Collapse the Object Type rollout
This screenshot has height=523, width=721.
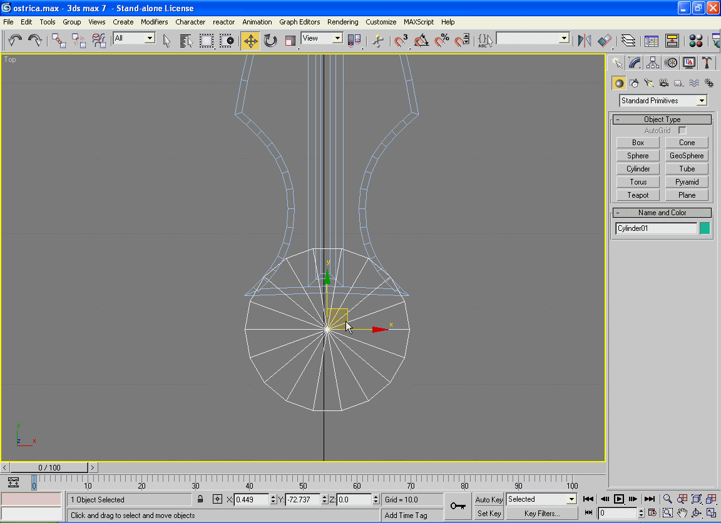coord(617,119)
